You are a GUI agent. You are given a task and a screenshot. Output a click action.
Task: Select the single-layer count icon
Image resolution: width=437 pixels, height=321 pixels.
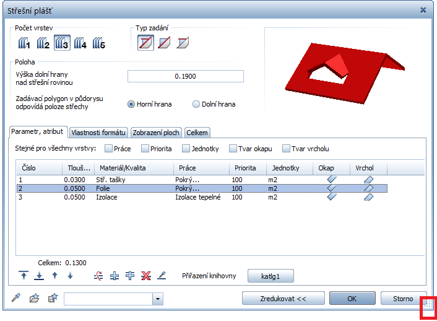point(24,43)
